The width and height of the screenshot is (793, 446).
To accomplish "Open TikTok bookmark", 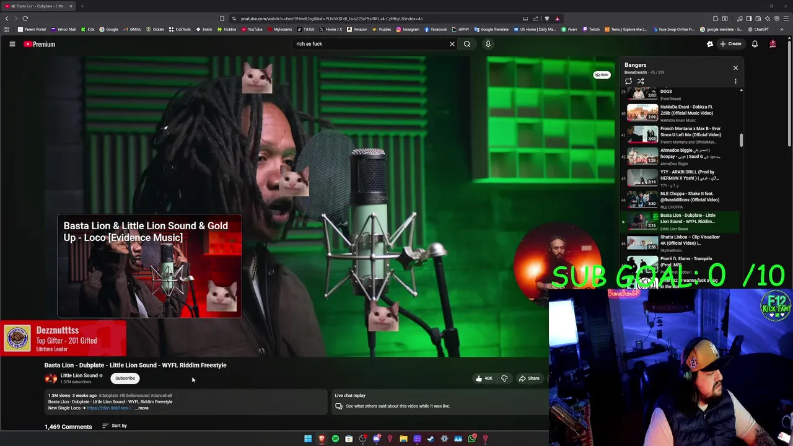I will (x=306, y=29).
